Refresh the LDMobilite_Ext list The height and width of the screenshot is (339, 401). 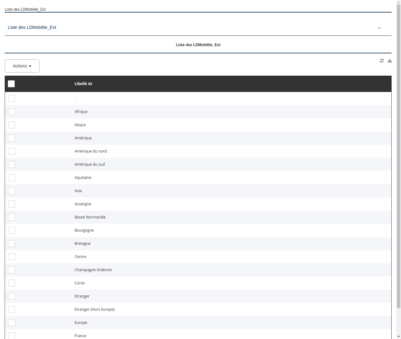click(x=382, y=61)
